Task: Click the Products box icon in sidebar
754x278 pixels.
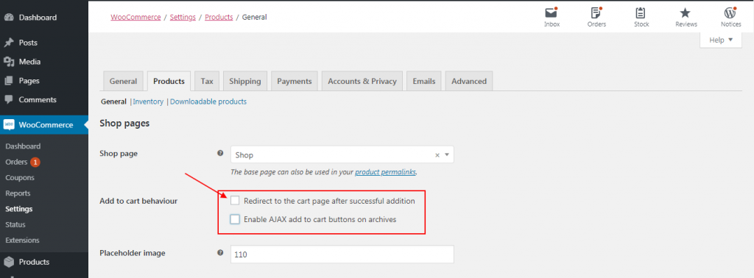Action: [x=9, y=262]
